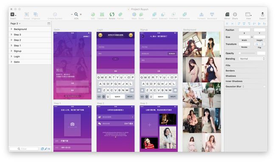Select the Rotate tool icon
276x162 pixels.
pos(112,14)
